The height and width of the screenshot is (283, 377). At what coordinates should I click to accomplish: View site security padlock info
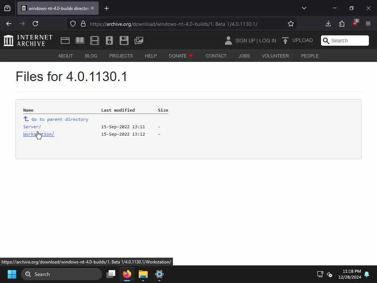83,24
